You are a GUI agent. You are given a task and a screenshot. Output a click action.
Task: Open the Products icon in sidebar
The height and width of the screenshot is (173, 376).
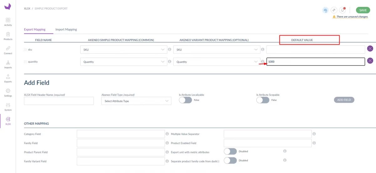coord(8,36)
